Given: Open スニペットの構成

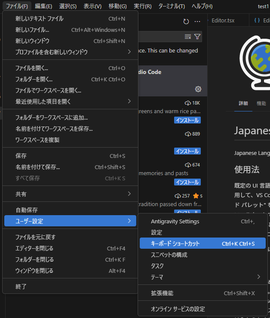Looking at the screenshot, I should pos(202,255).
